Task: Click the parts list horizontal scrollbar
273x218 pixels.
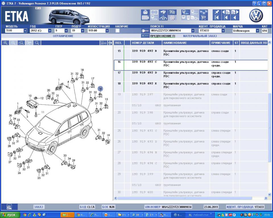Action: click(x=185, y=198)
